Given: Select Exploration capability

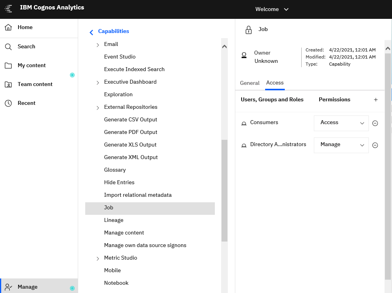Looking at the screenshot, I should pos(118,95).
